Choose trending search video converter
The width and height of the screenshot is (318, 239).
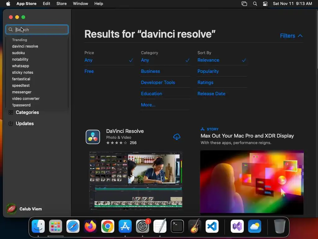(x=26, y=99)
